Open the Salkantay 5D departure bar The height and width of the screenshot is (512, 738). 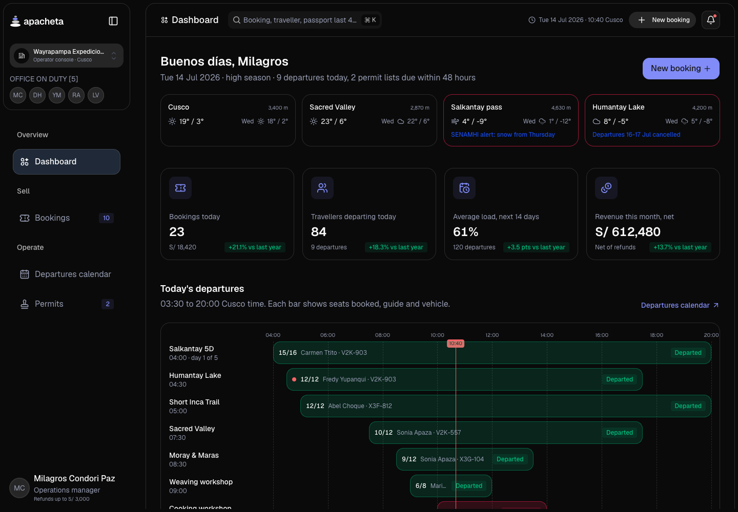coord(492,353)
